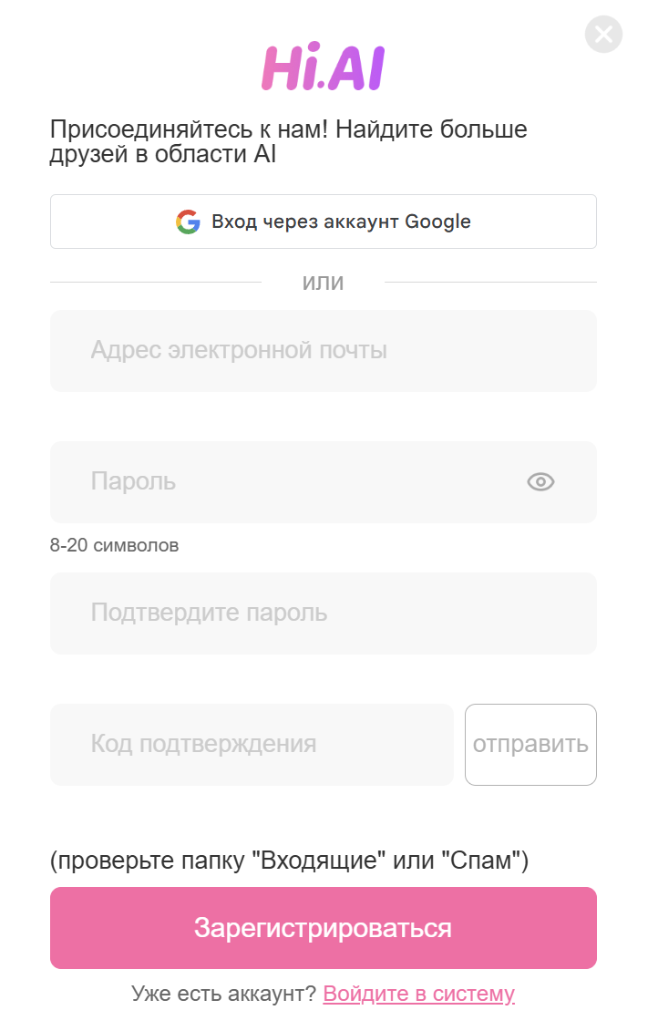Image resolution: width=648 pixels, height=1031 pixels.
Task: Click the divider line left of или
Action: (x=156, y=282)
